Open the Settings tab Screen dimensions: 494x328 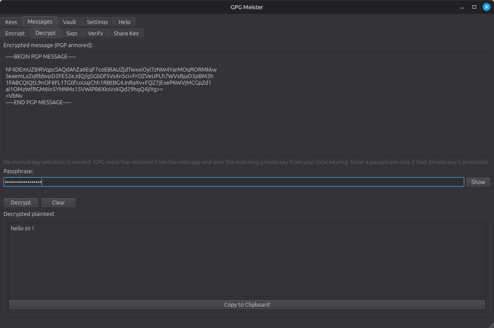(97, 22)
